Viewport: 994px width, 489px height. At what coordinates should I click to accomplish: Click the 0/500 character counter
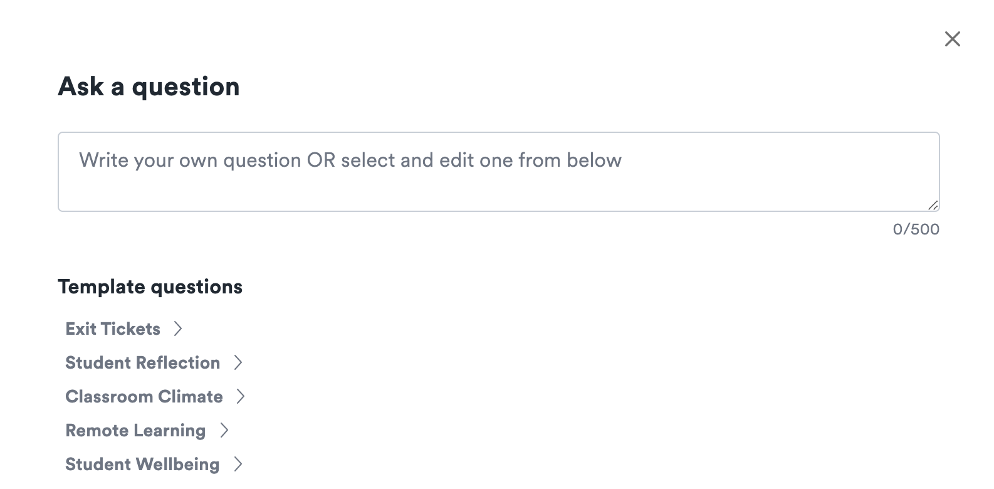pos(916,229)
